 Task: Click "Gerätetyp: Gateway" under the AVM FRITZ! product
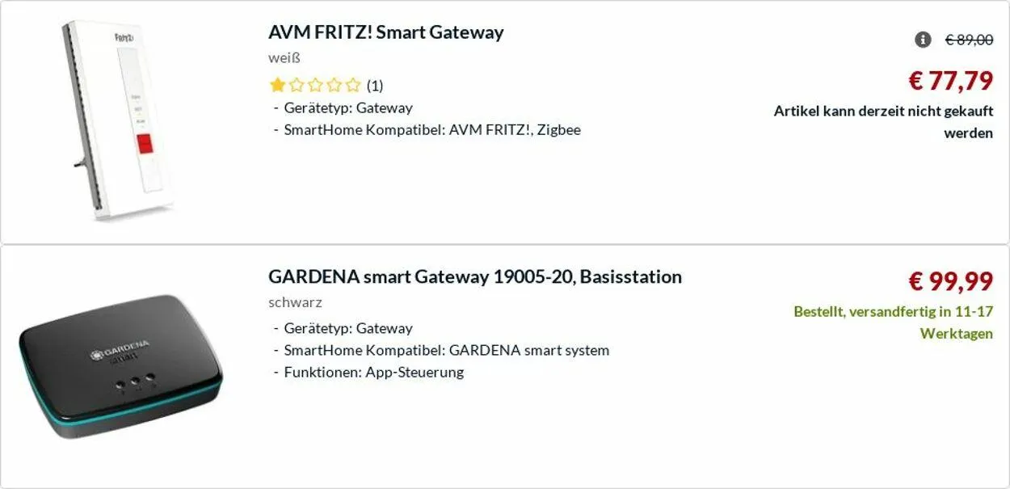click(347, 107)
